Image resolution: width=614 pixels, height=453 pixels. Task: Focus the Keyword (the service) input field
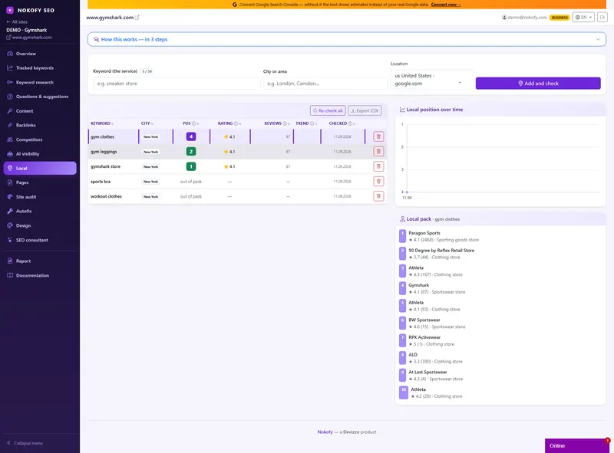click(177, 84)
